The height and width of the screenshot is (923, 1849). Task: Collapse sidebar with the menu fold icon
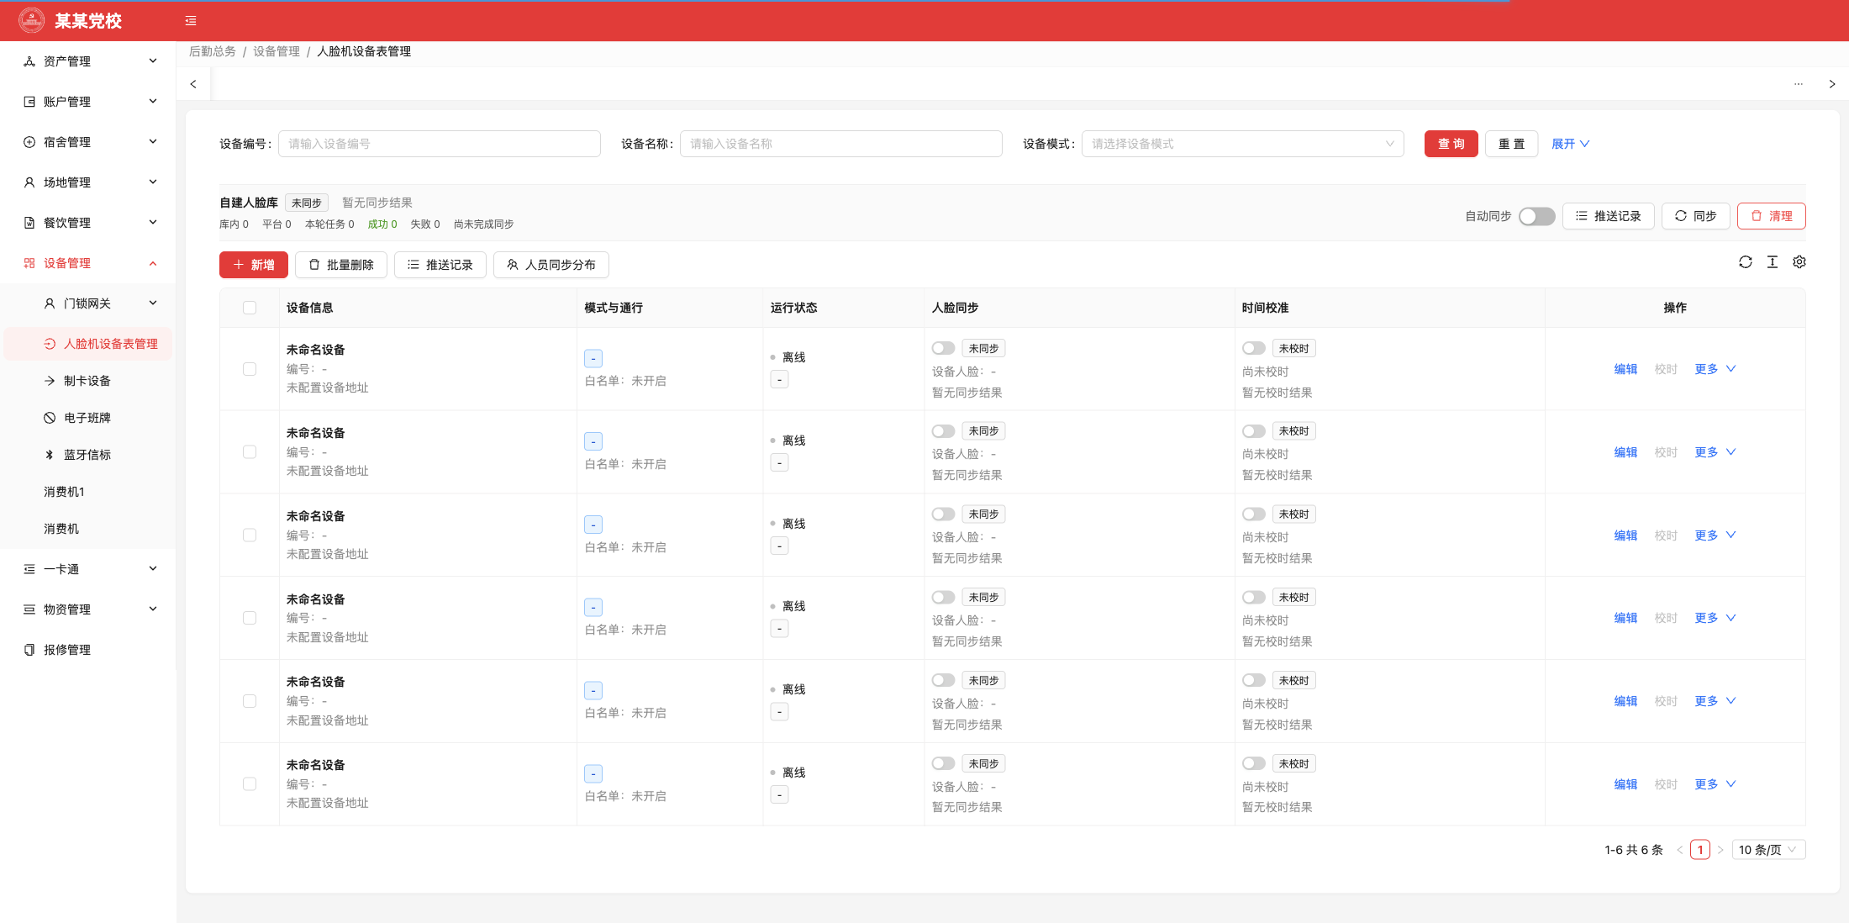click(x=191, y=21)
